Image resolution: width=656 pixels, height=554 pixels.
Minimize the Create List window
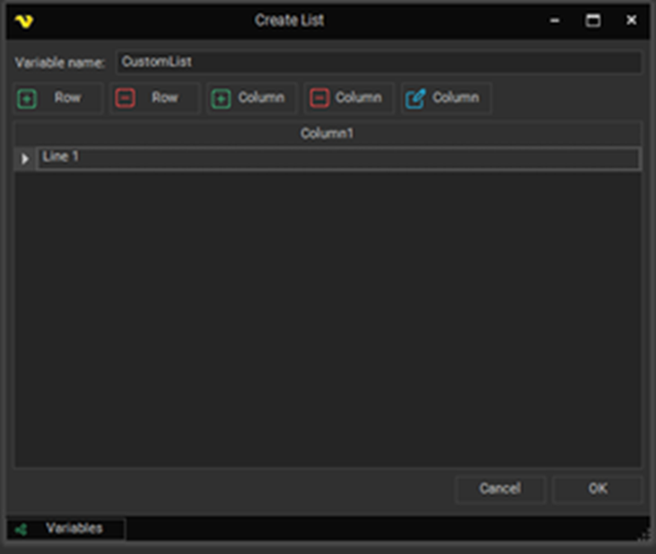[x=555, y=20]
